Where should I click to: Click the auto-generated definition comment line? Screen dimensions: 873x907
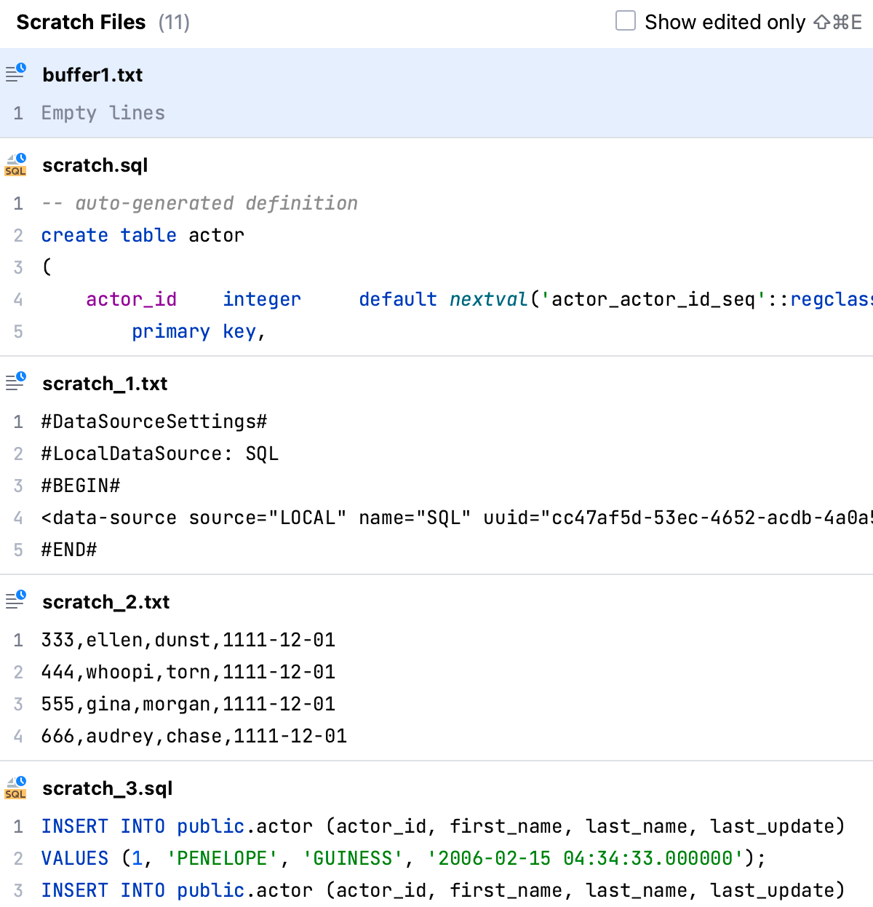click(199, 203)
